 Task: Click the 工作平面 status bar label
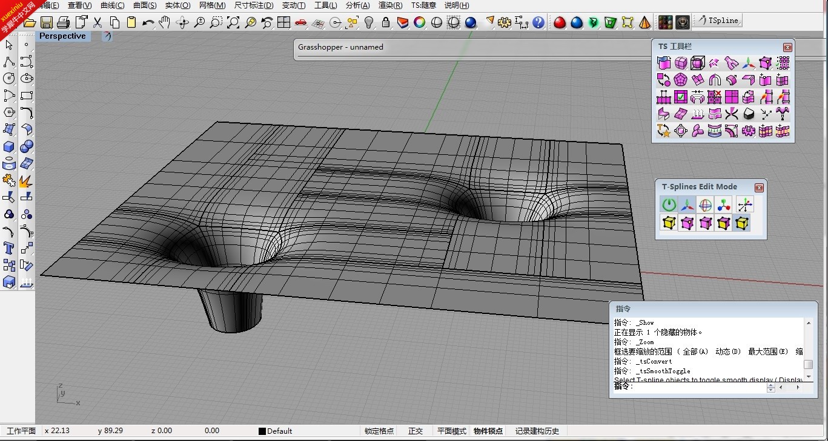21,431
